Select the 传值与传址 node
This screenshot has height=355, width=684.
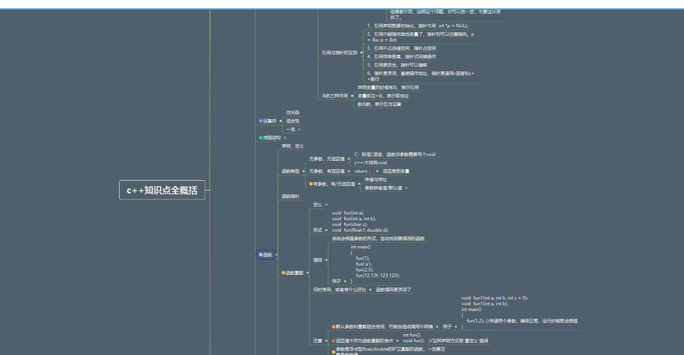tap(376, 180)
